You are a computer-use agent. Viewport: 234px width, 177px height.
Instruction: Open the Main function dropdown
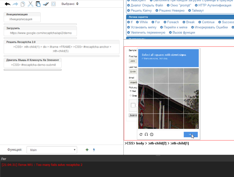click(x=52, y=150)
